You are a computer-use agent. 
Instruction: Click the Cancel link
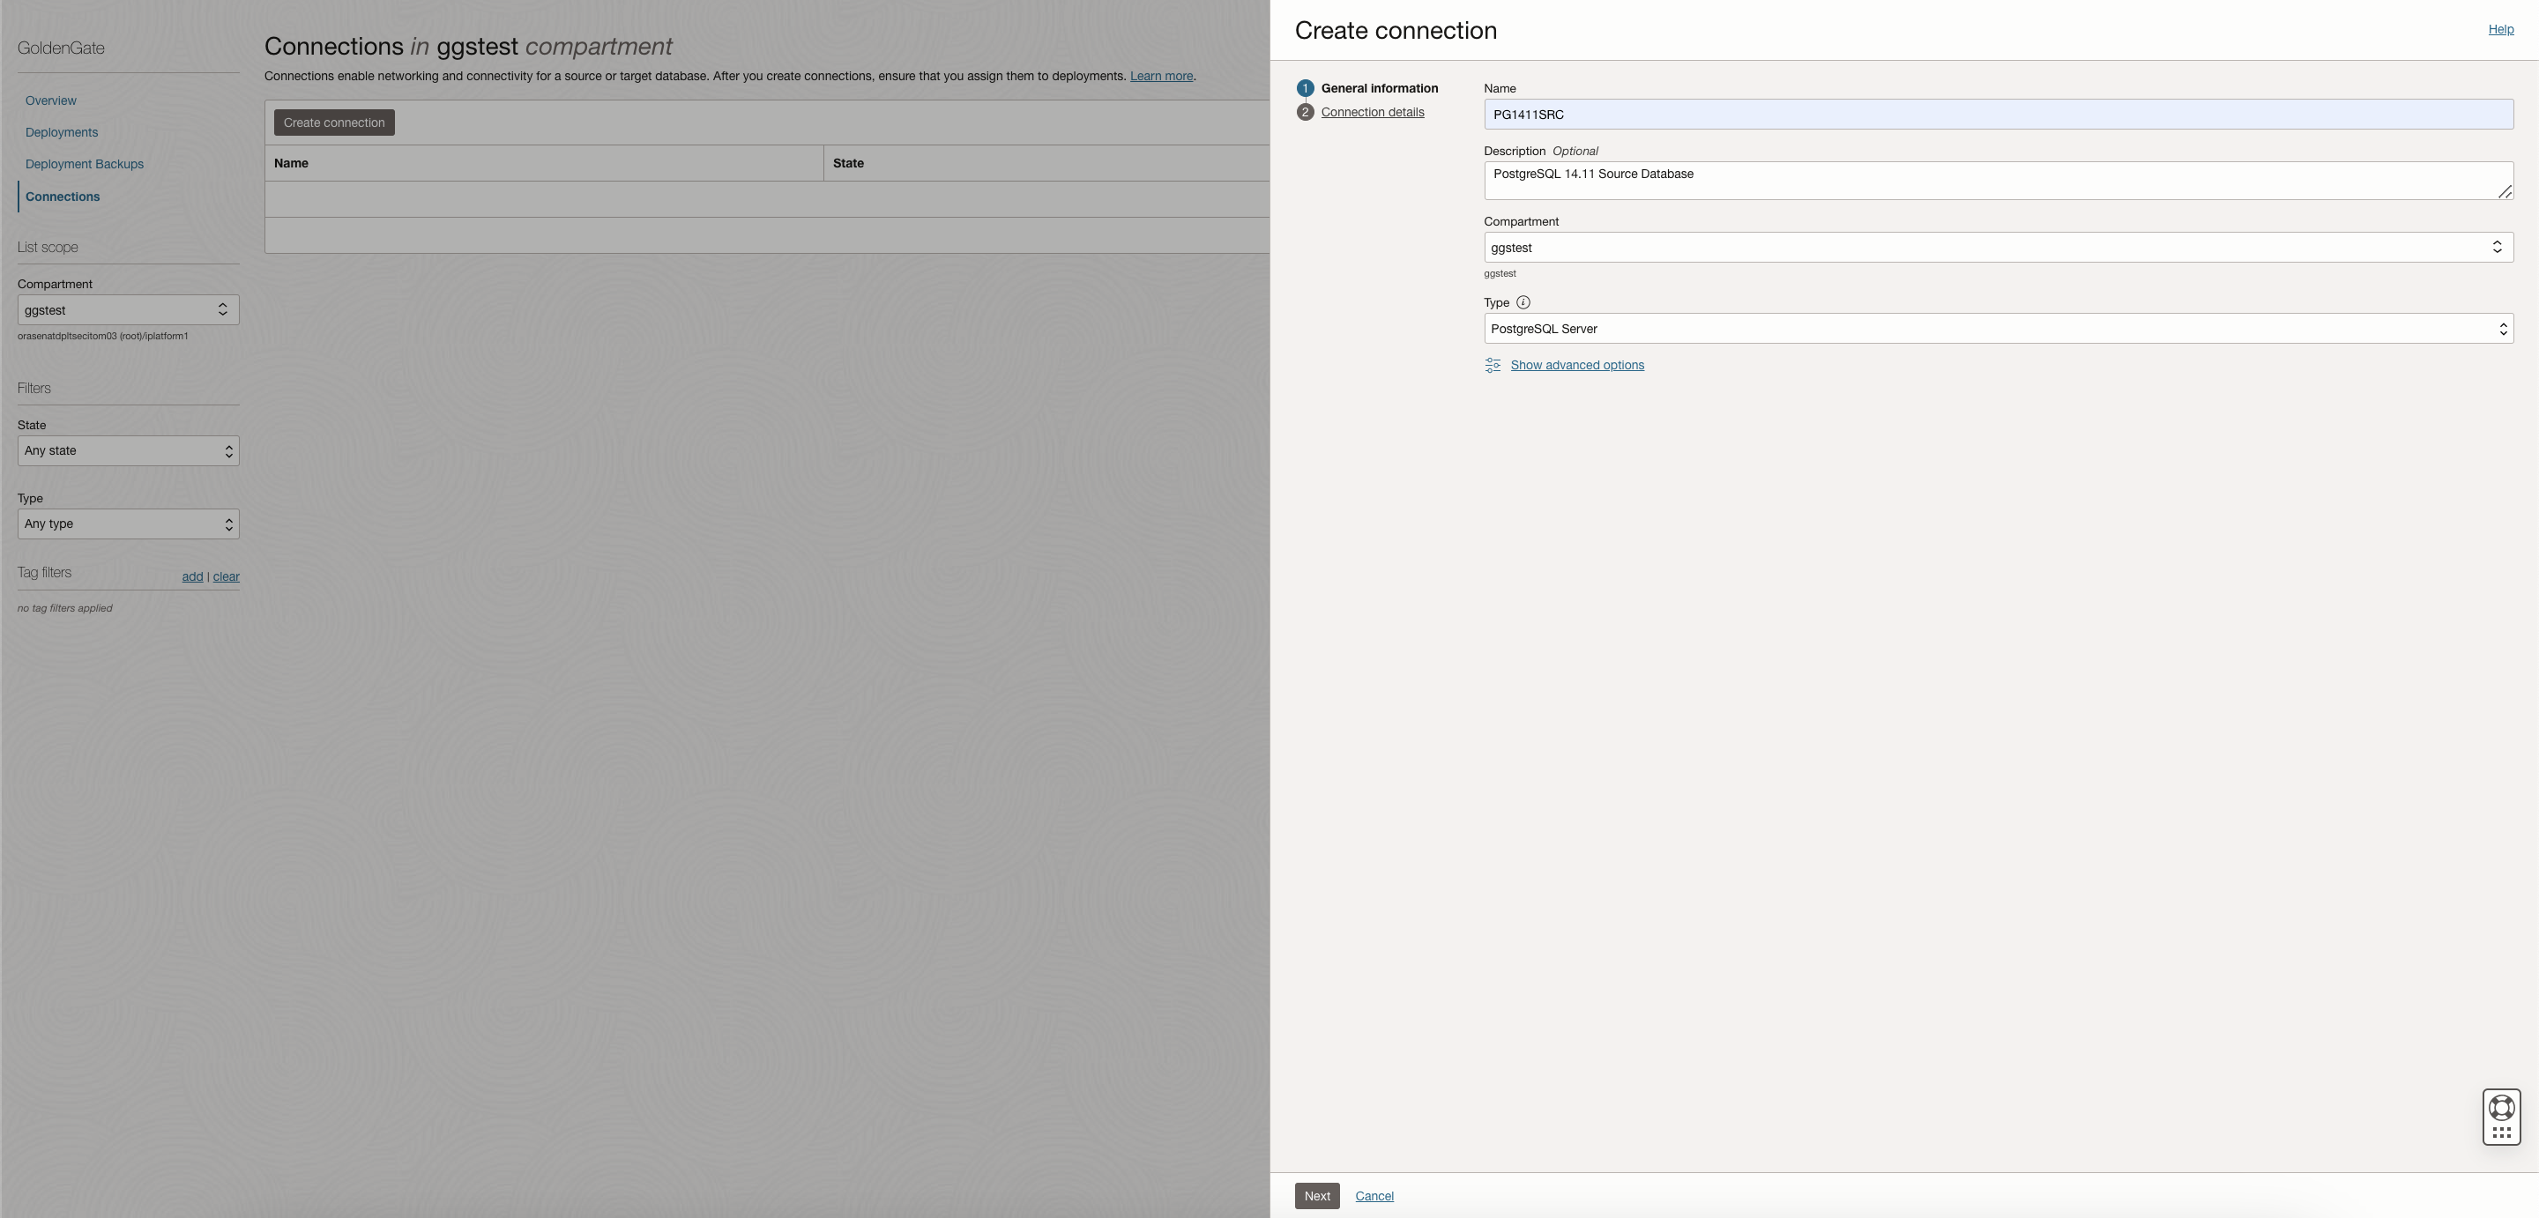[1374, 1196]
